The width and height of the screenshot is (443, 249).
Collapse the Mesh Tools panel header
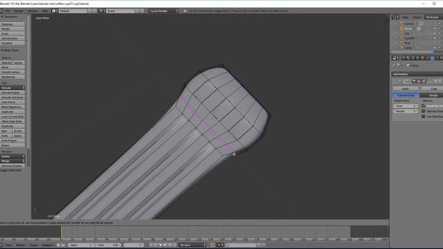pyautogui.click(x=10, y=50)
